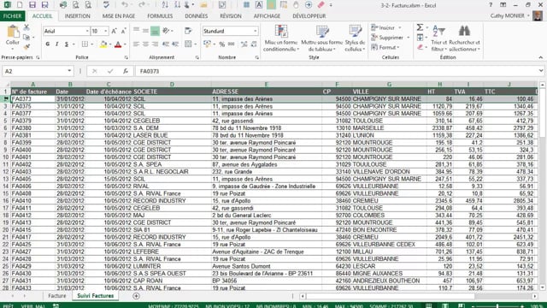
Task: Click the Undo arrow in quick access toolbar
Action: pos(125,5)
